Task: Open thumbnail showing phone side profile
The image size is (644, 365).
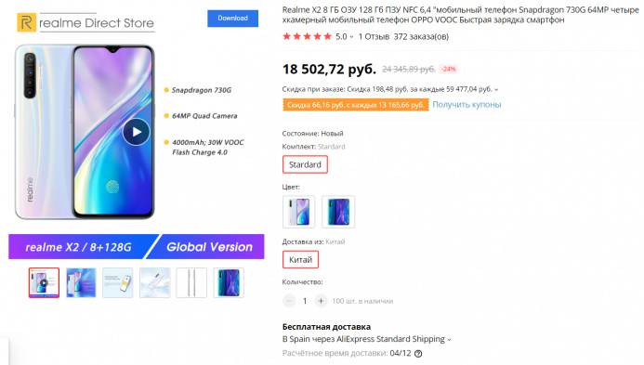Action: point(191,282)
